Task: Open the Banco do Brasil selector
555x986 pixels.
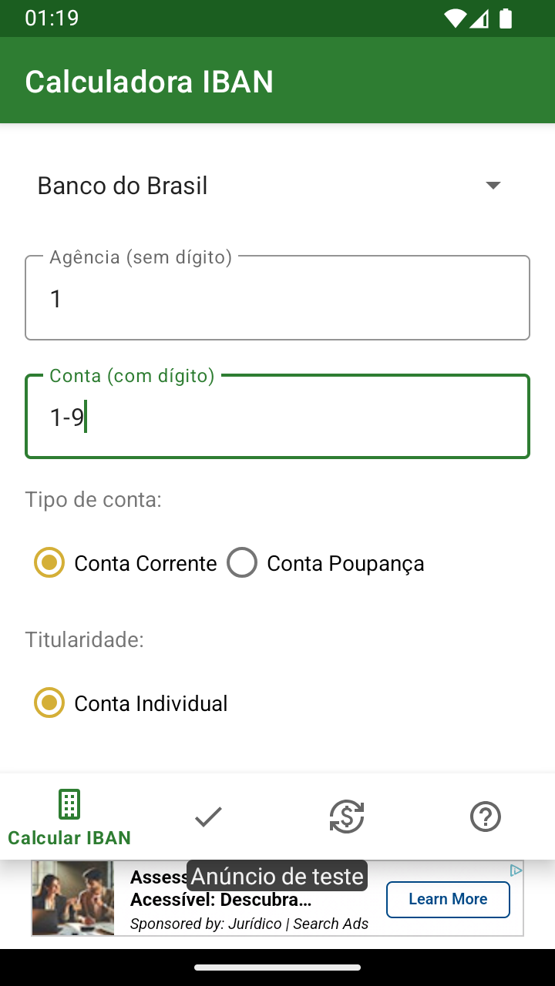Action: [123, 186]
